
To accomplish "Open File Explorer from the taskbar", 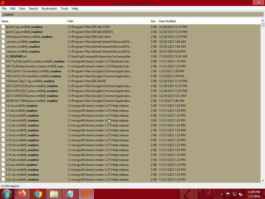I will pos(54,194).
